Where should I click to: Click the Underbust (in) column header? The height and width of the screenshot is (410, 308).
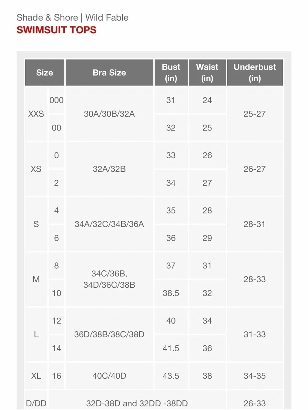[255, 73]
